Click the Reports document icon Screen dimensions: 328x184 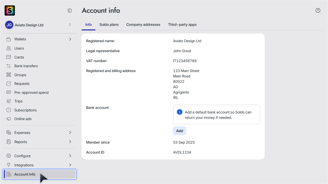(x=9, y=142)
